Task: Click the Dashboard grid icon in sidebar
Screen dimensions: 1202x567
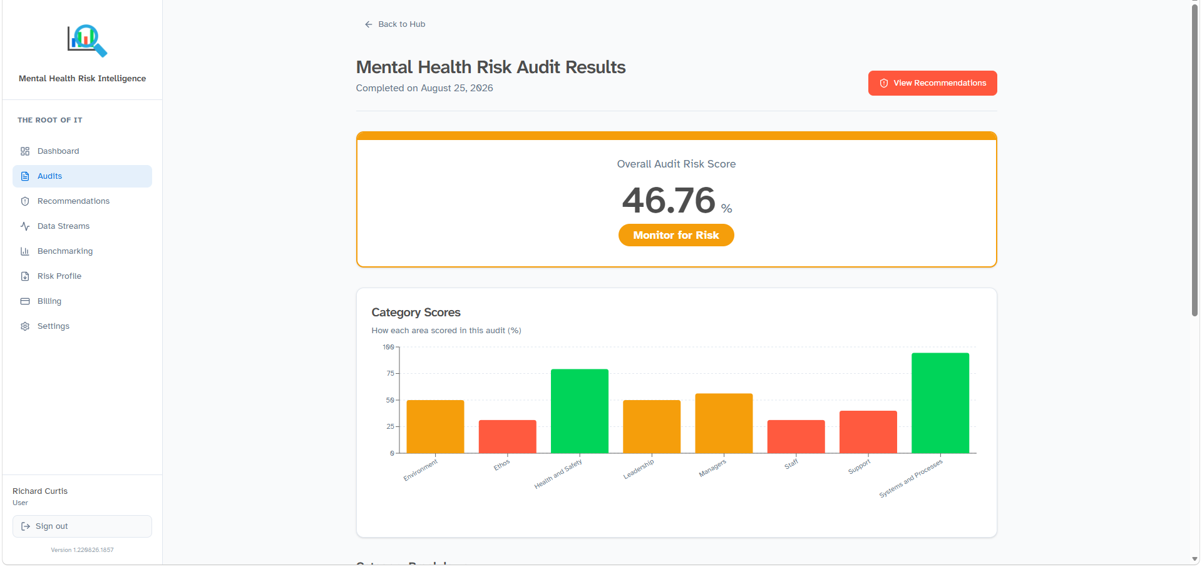Action: 25,151
